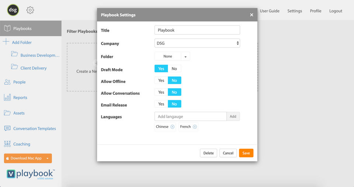Set Draft Mode to No
This screenshot has height=187, width=354.
point(174,69)
